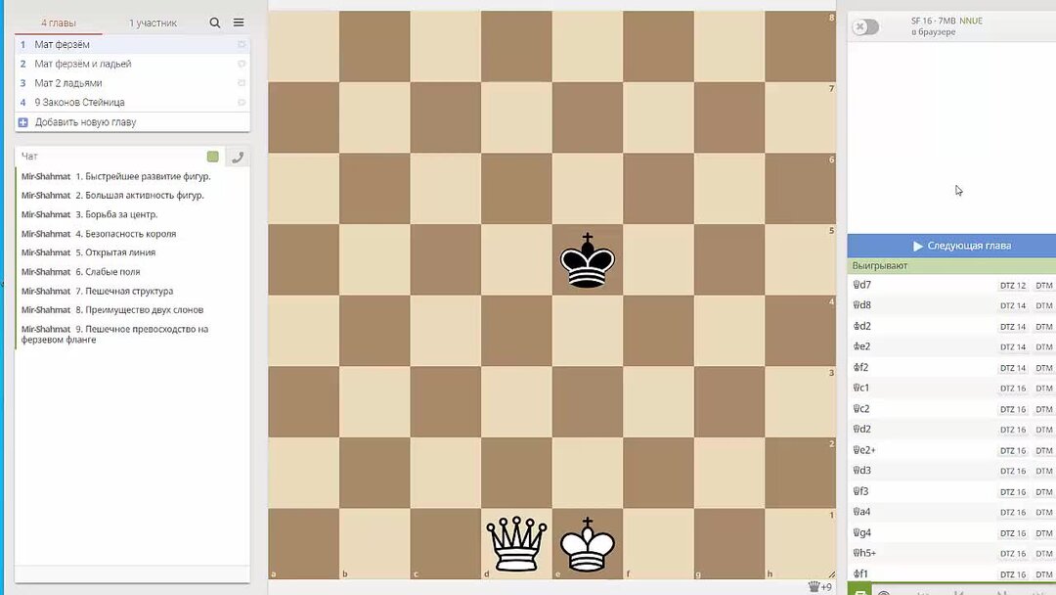Play tablebase move Qc1
Screen dimensions: 1056x595
click(x=951, y=389)
